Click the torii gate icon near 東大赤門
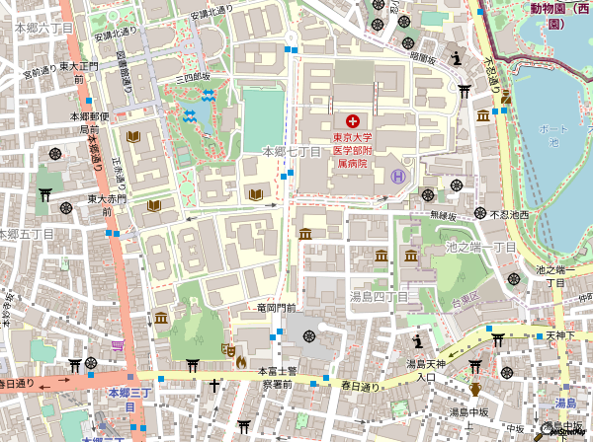Screen dimensions: 593x442 tap(44, 194)
